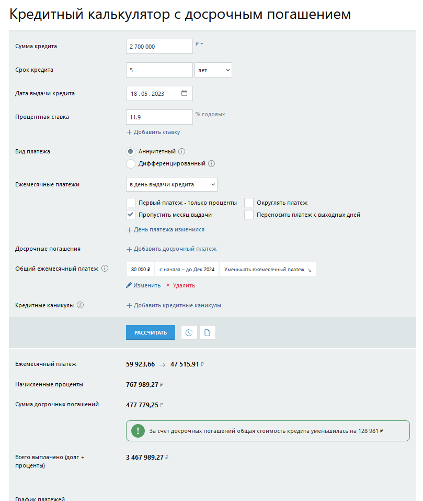Click Добавить досрочный платеж link
423x501 pixels.
172,249
